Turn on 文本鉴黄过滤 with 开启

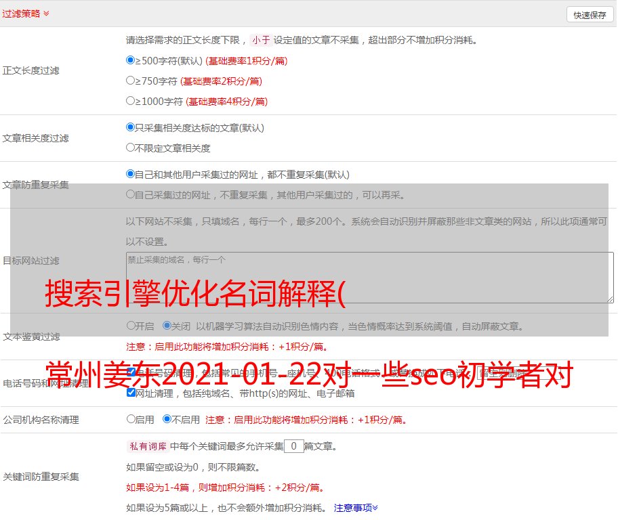click(x=131, y=326)
